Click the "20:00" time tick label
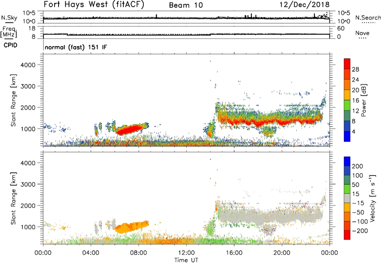Image resolution: width=381 pixels, height=263 pixels. [281, 253]
